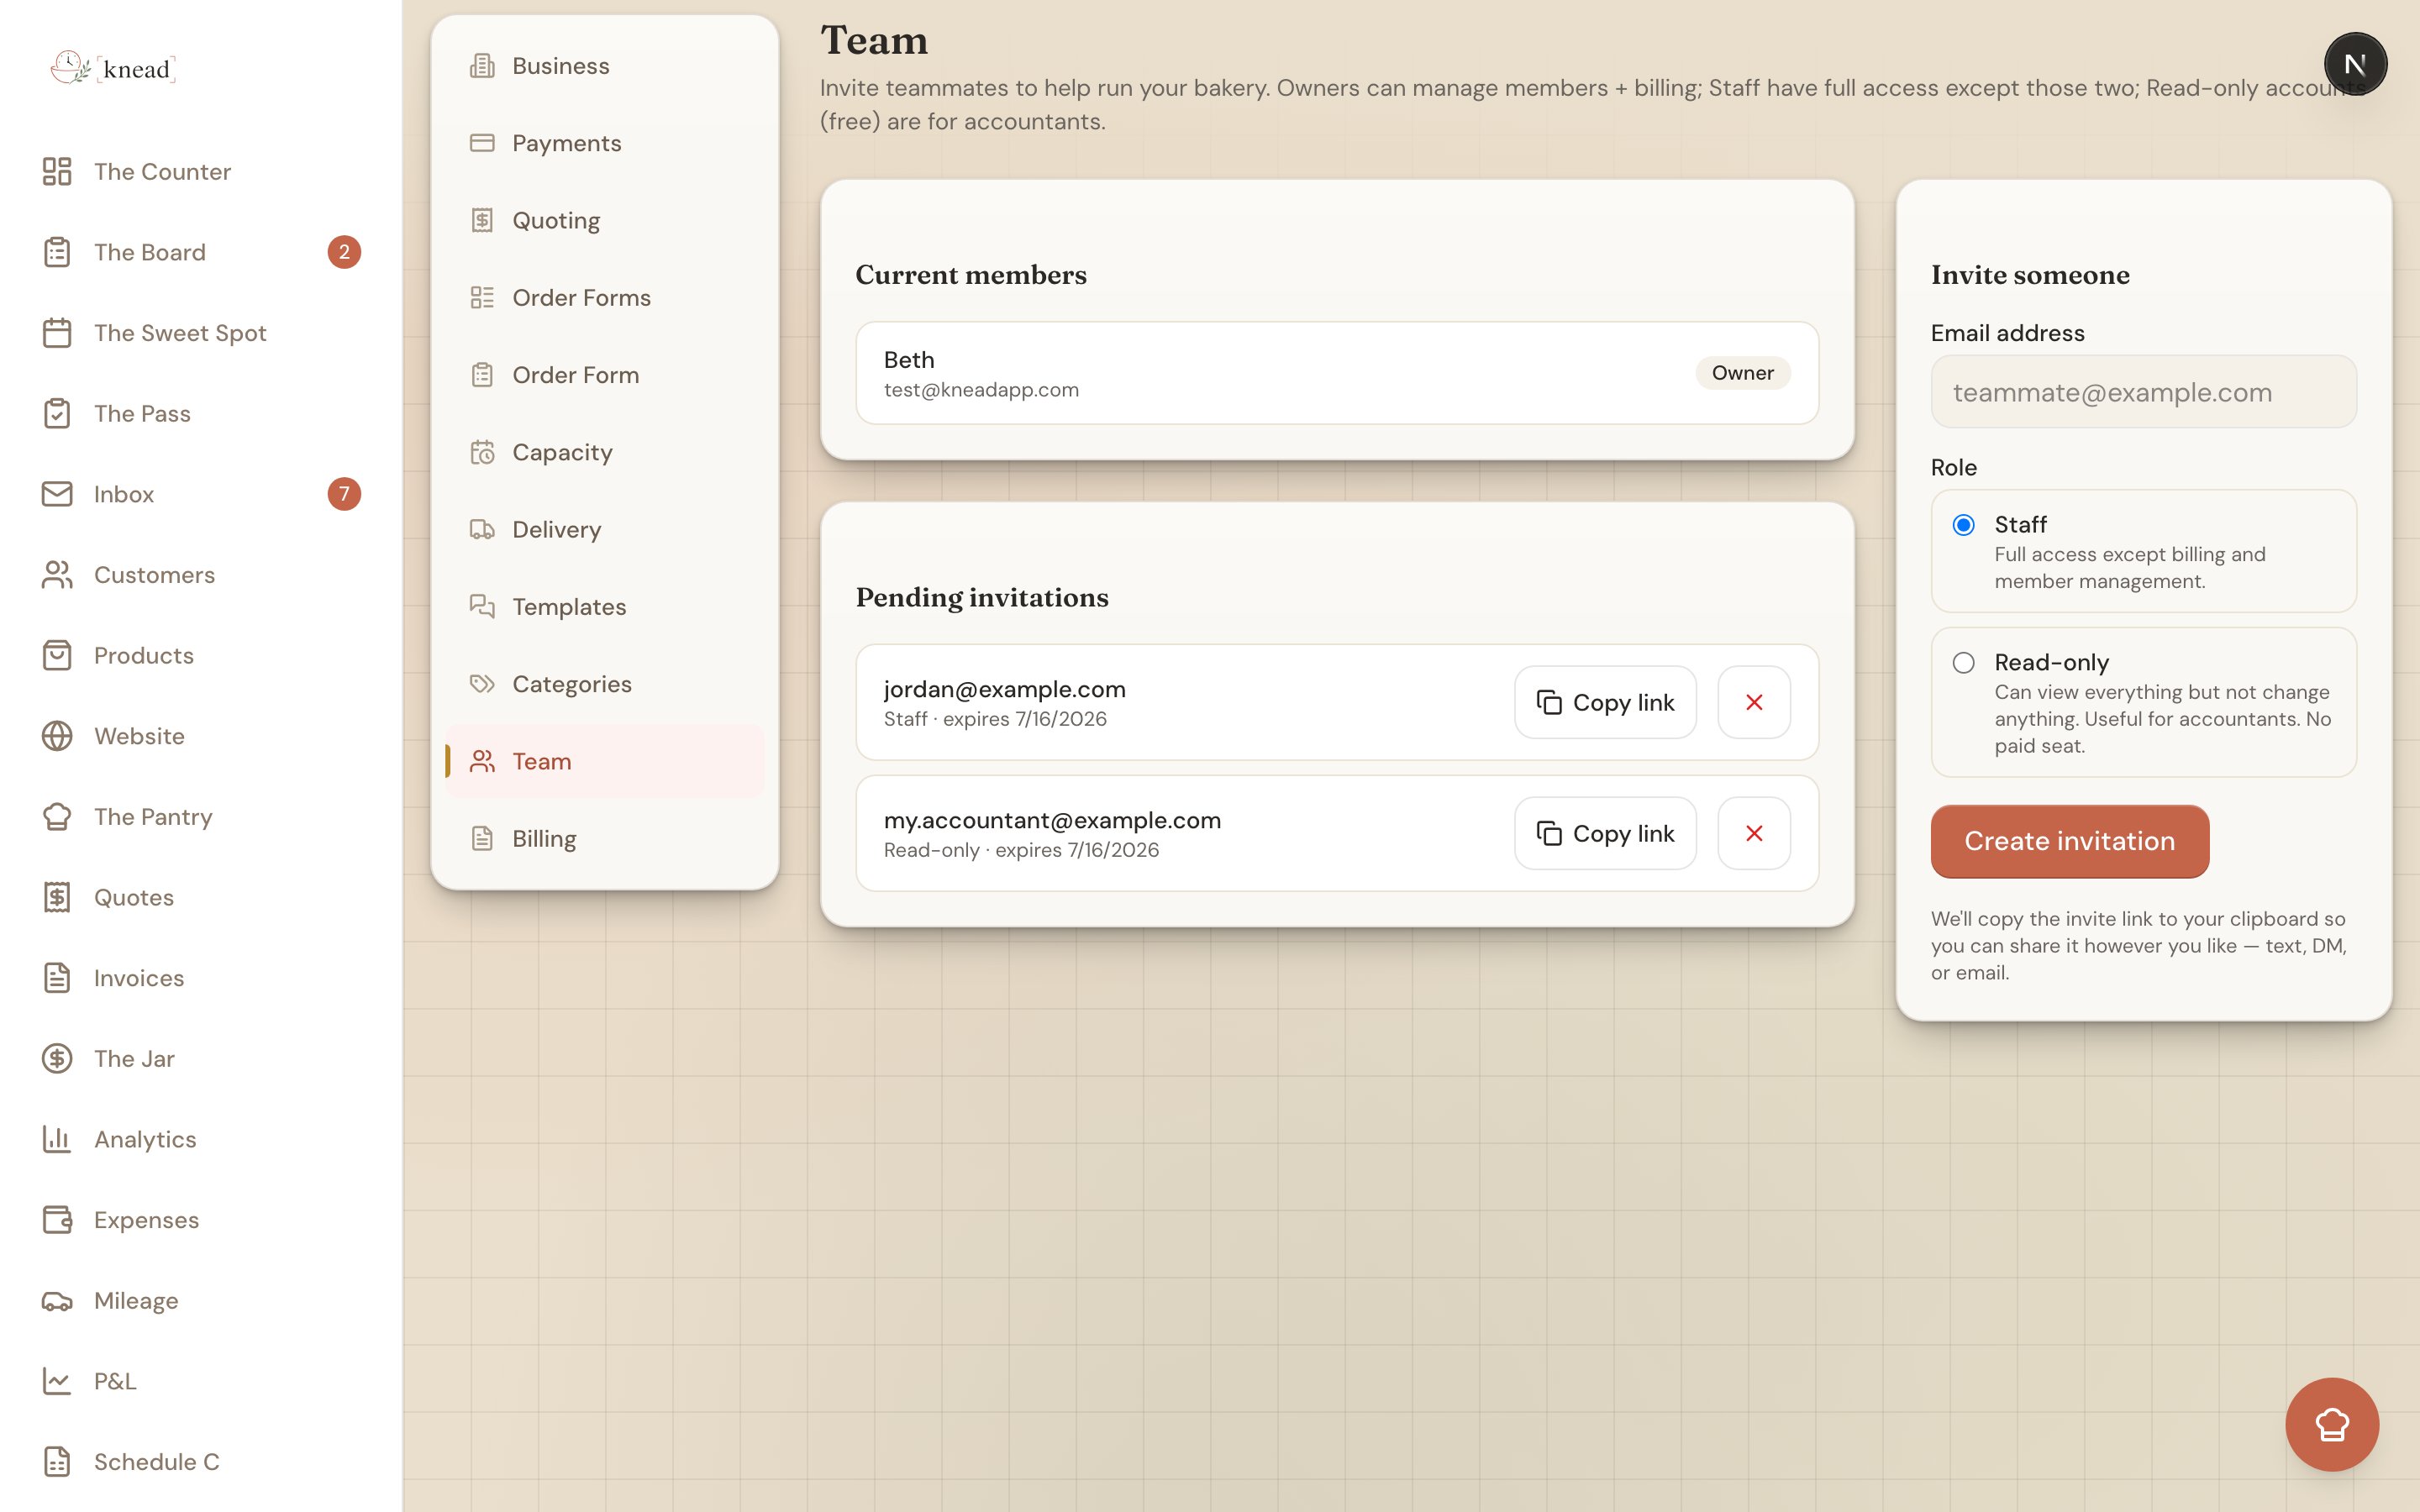Screen dimensions: 2420x1512
Task: Click the Expenses wallet icon
Action: [57, 1220]
